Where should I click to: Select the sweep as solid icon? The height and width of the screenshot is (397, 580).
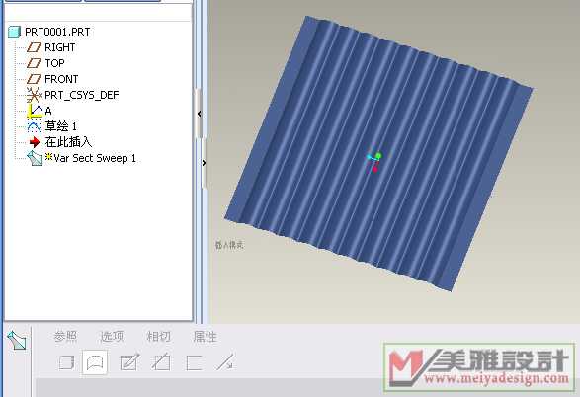[x=67, y=362]
